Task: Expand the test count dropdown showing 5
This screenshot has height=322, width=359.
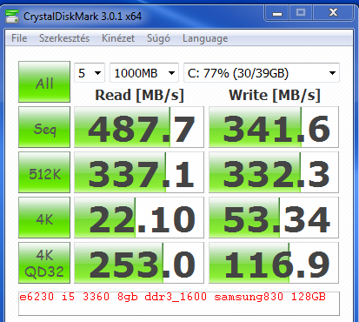Action: [x=90, y=73]
